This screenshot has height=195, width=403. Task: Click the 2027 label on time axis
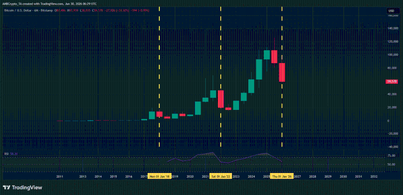pyautogui.click(x=298, y=177)
